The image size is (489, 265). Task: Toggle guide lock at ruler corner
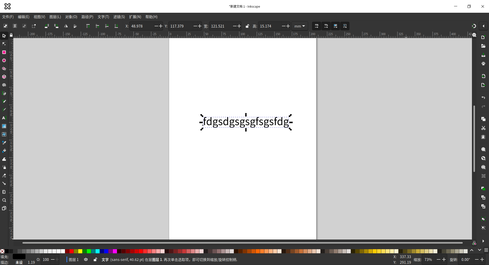11,35
